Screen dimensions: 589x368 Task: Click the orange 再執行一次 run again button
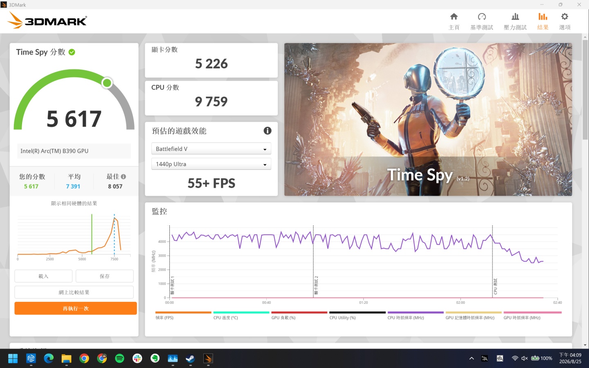pyautogui.click(x=76, y=308)
